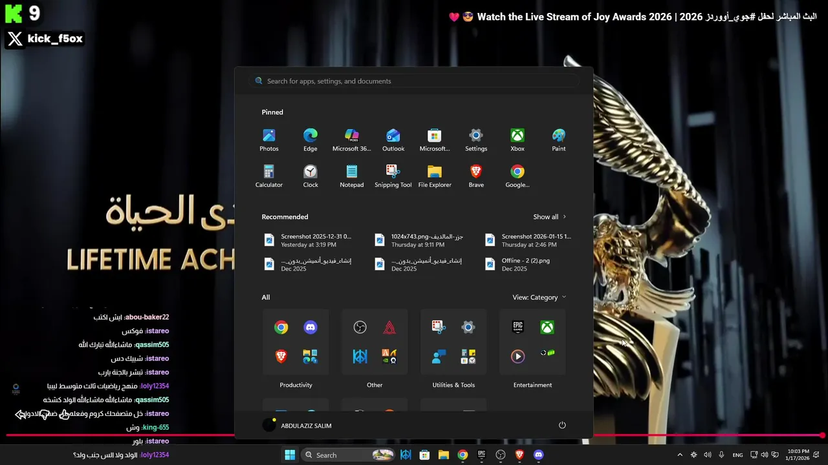Image resolution: width=828 pixels, height=465 pixels.
Task: Click the X logo beside kick_f5ox
Action: click(x=15, y=39)
